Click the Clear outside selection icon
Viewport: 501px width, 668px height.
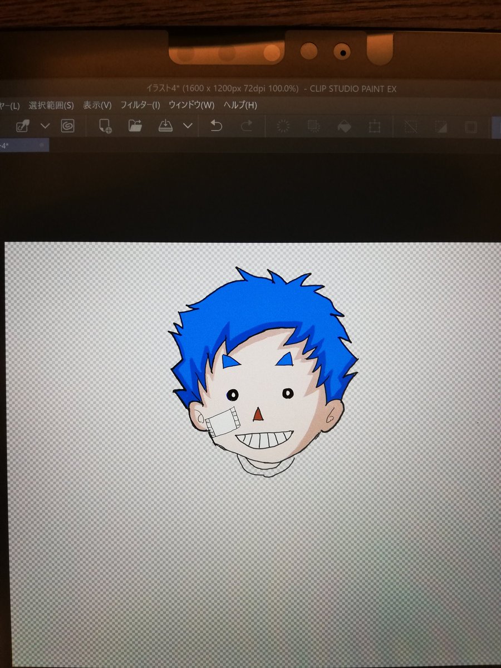[x=313, y=127]
